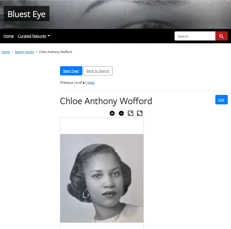Edit the Chloe Anthony Wofford record

point(222,100)
